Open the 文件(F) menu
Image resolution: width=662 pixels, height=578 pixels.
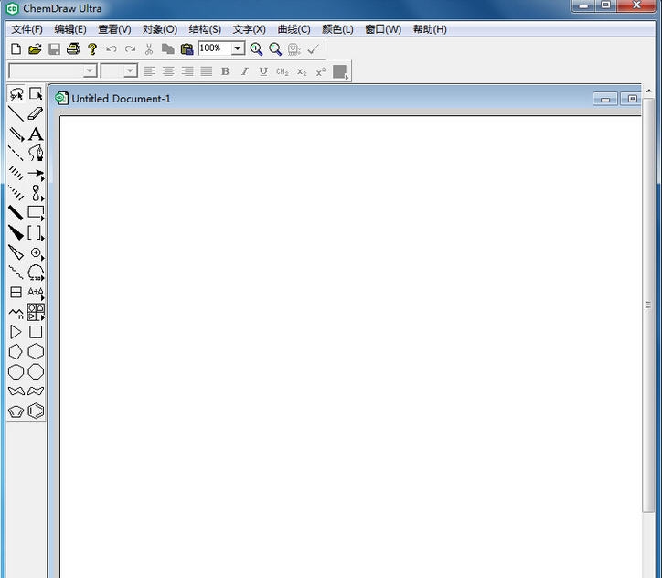[27, 29]
